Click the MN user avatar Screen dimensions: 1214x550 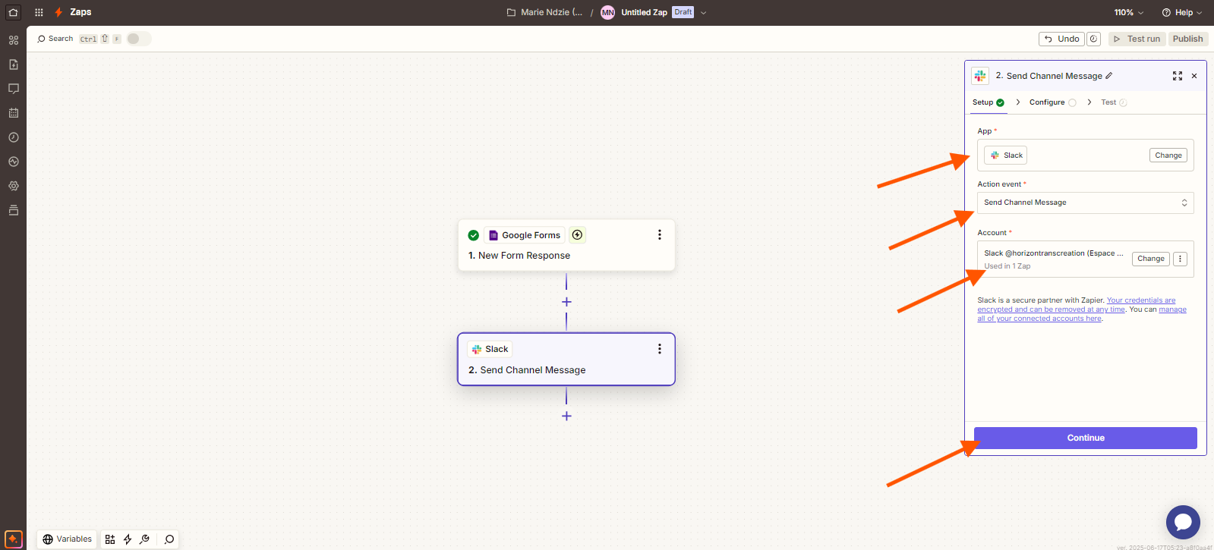(607, 12)
